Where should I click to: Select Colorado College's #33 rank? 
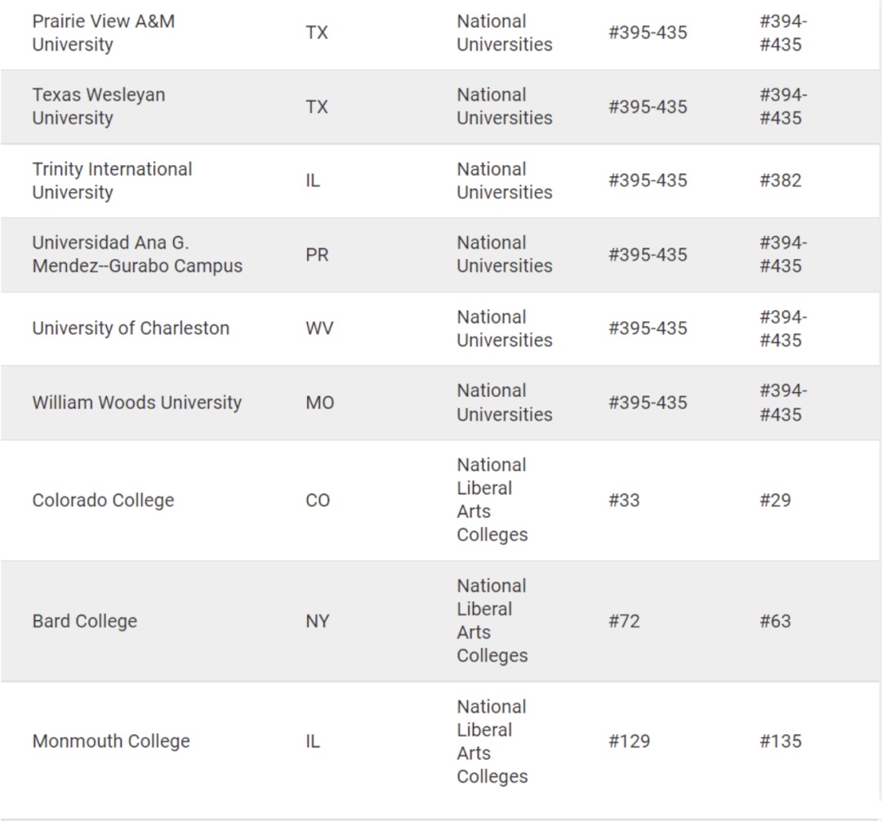click(624, 500)
